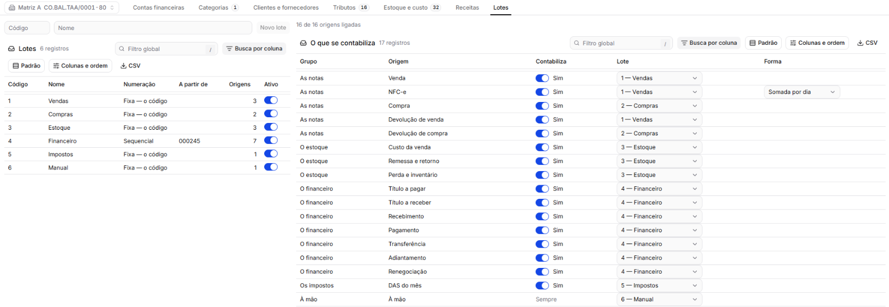
Task: Open Colunas e ordem in Lotes panel
Action: (x=81, y=66)
